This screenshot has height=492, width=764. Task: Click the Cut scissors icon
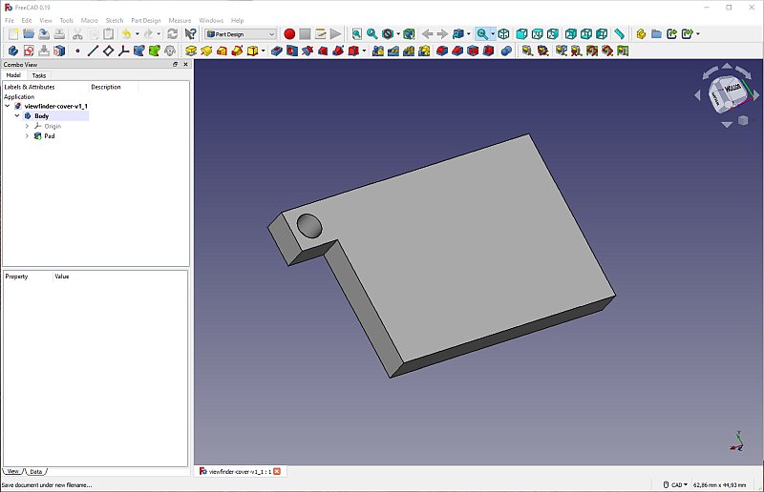(x=77, y=34)
